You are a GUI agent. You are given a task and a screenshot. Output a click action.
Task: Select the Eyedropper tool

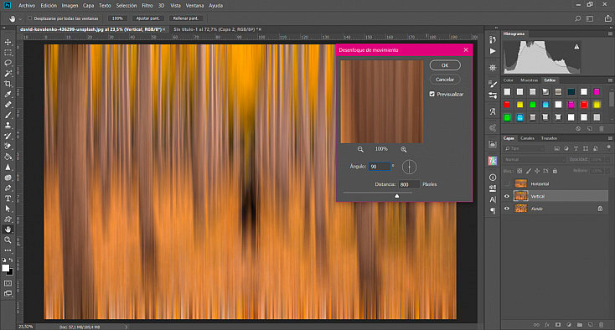(x=8, y=94)
